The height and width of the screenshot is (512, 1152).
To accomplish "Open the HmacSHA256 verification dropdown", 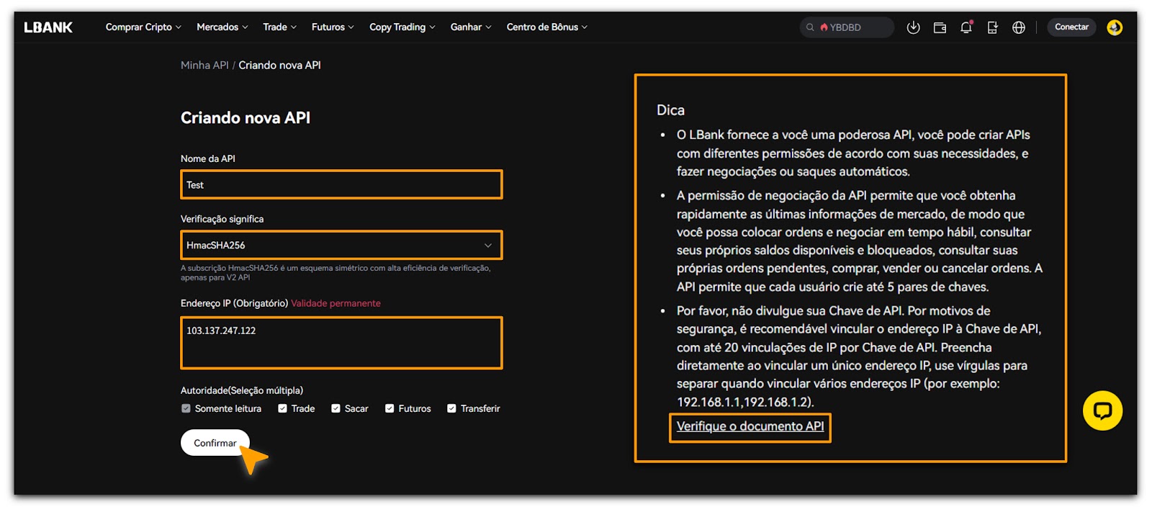I will [341, 246].
